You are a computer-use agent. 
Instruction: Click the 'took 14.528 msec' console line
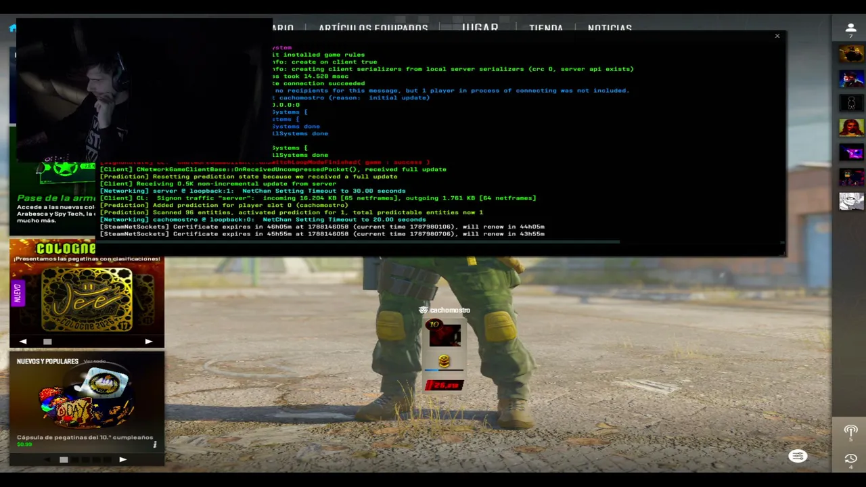pyautogui.click(x=310, y=76)
